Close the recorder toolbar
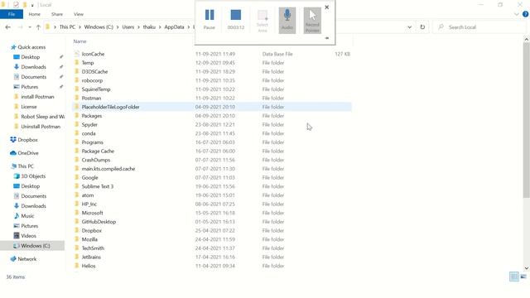The height and width of the screenshot is (298, 530). (326, 7)
